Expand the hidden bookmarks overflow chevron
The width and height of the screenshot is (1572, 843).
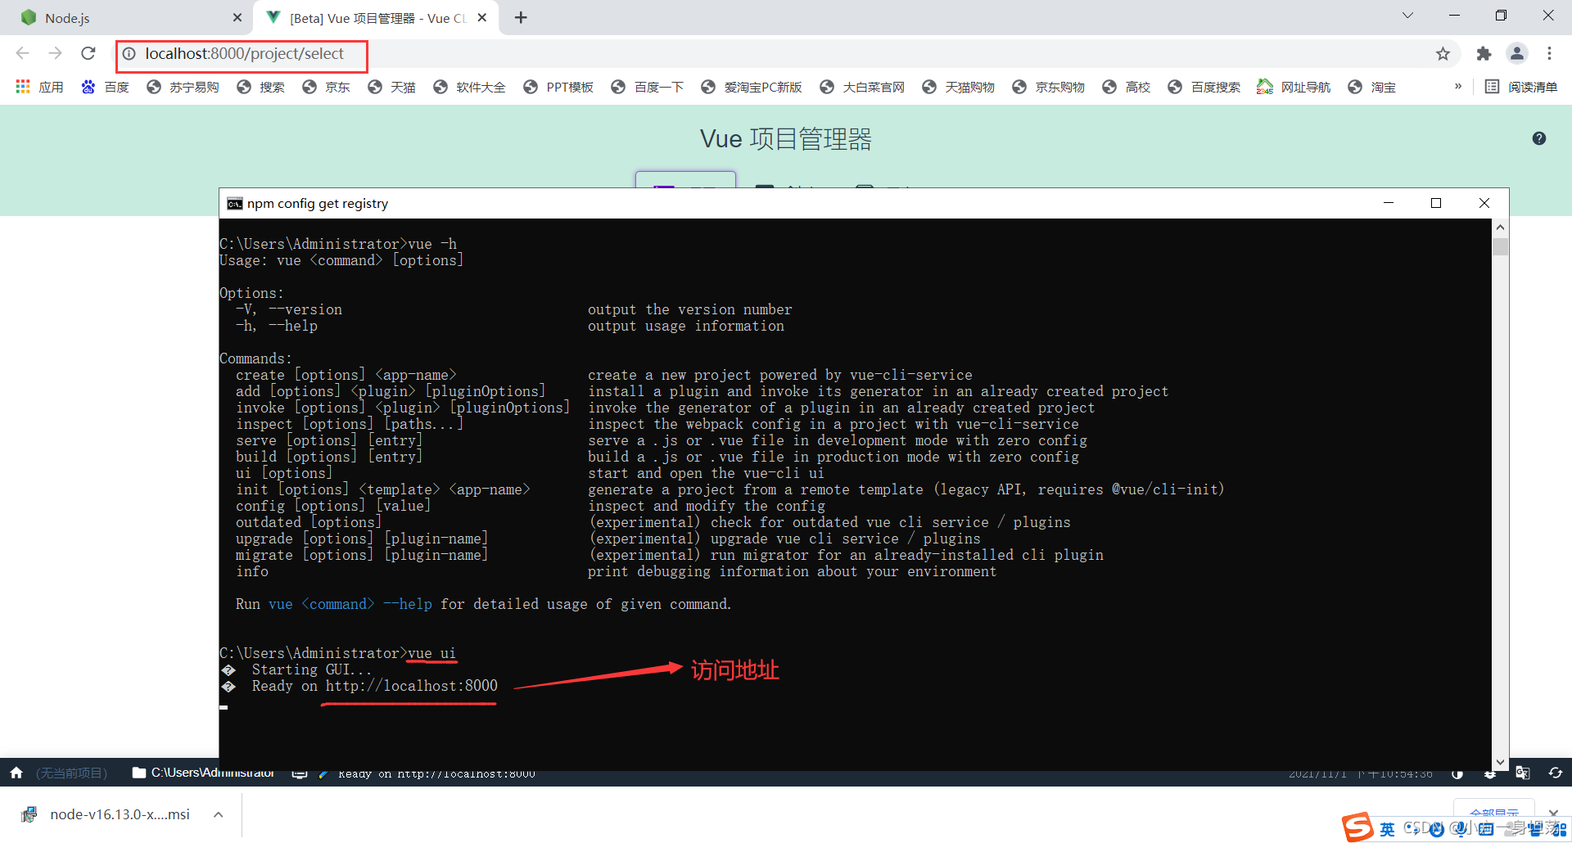pos(1457,86)
